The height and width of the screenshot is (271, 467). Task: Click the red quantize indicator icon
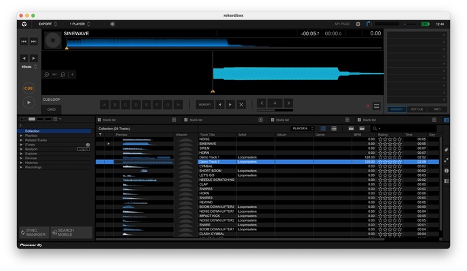368,106
